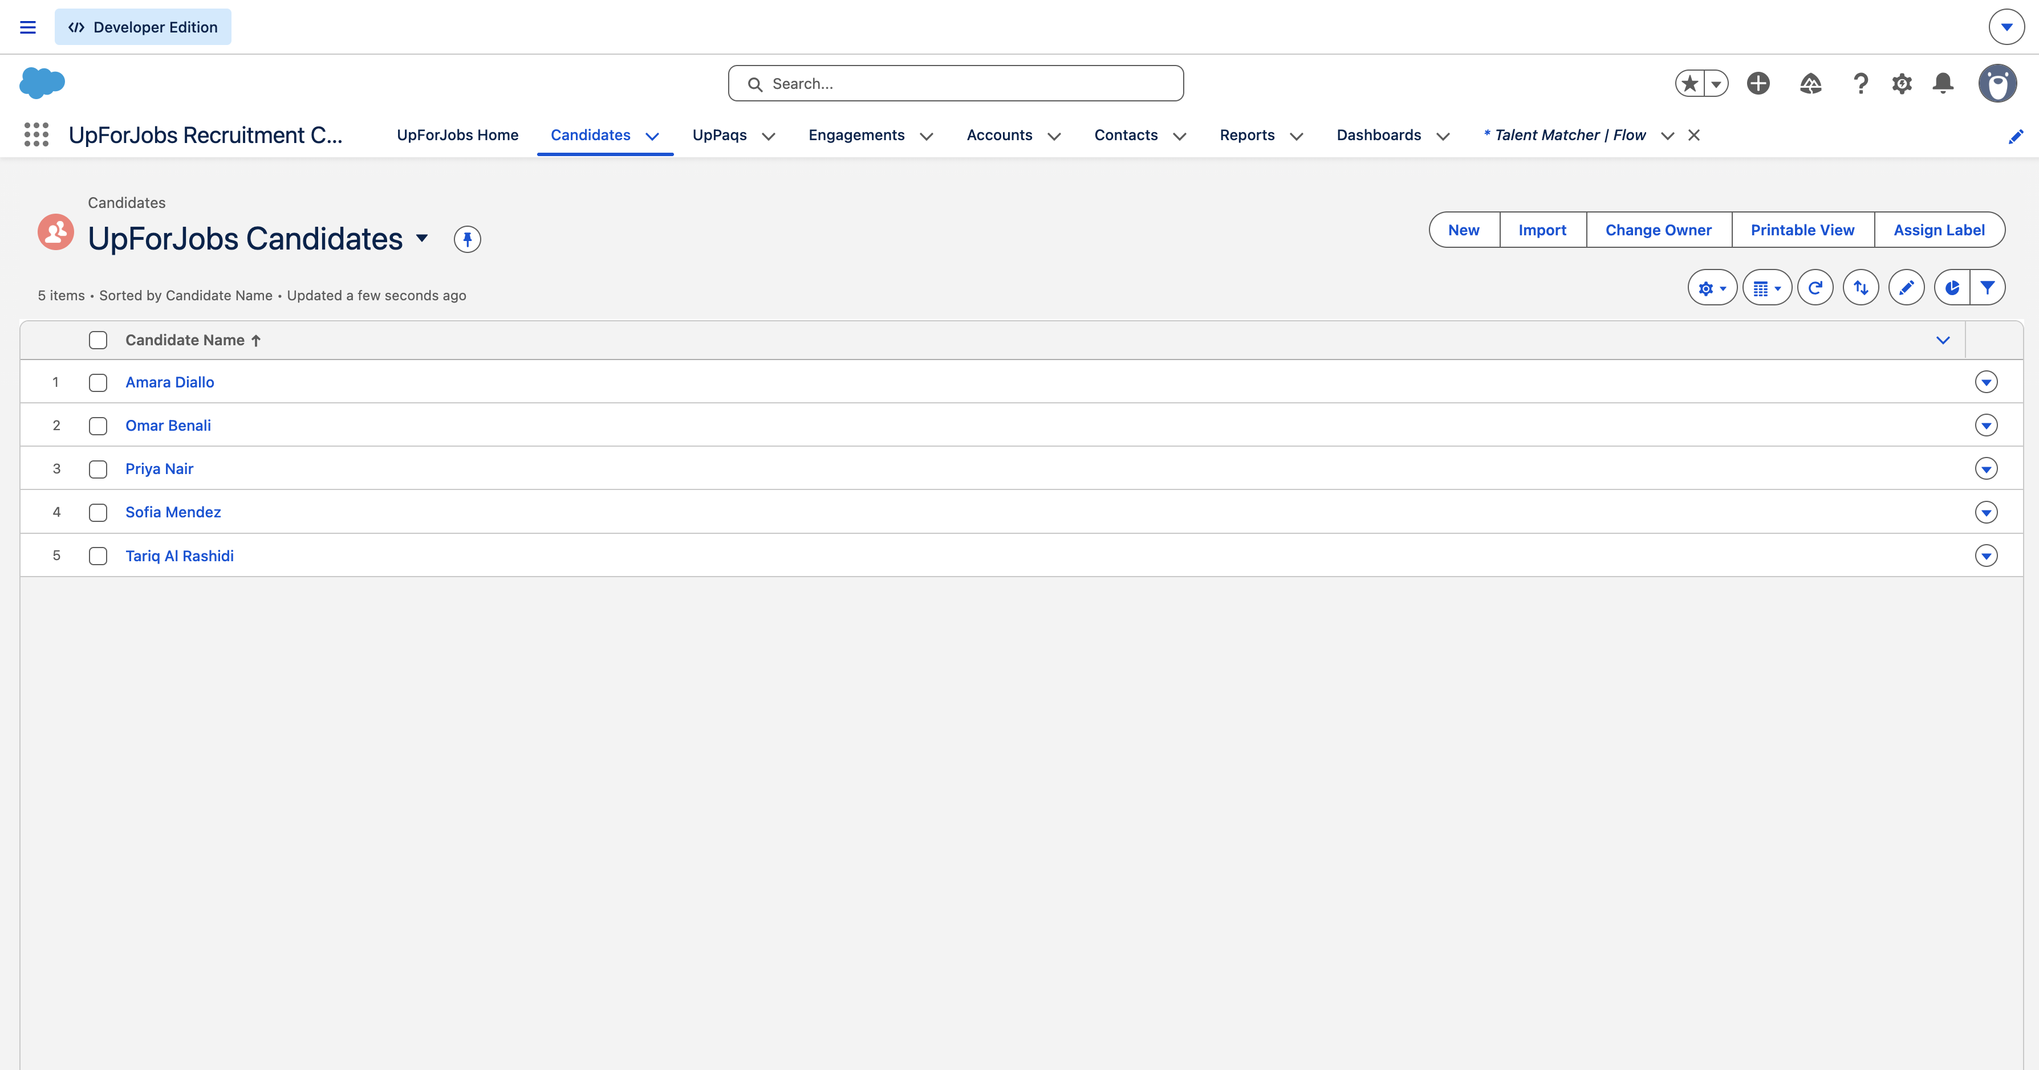
Task: Click the New candidate button
Action: point(1464,230)
